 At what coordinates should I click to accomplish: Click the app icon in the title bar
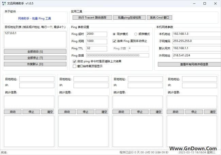click(x=4, y=3)
